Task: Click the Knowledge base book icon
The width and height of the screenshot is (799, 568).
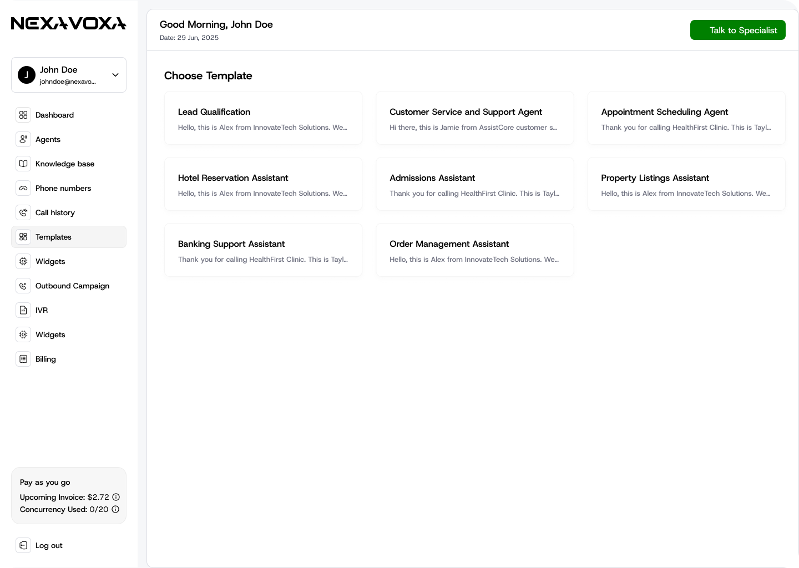Action: coord(23,164)
